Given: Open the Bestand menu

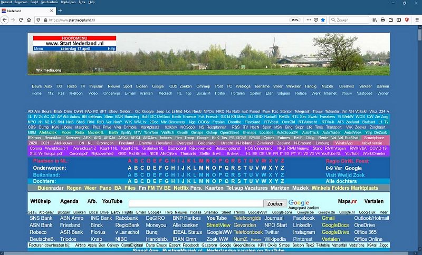Looking at the screenshot, I should [6, 2].
